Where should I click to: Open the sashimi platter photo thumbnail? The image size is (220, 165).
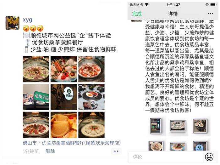click(x=63, y=69)
